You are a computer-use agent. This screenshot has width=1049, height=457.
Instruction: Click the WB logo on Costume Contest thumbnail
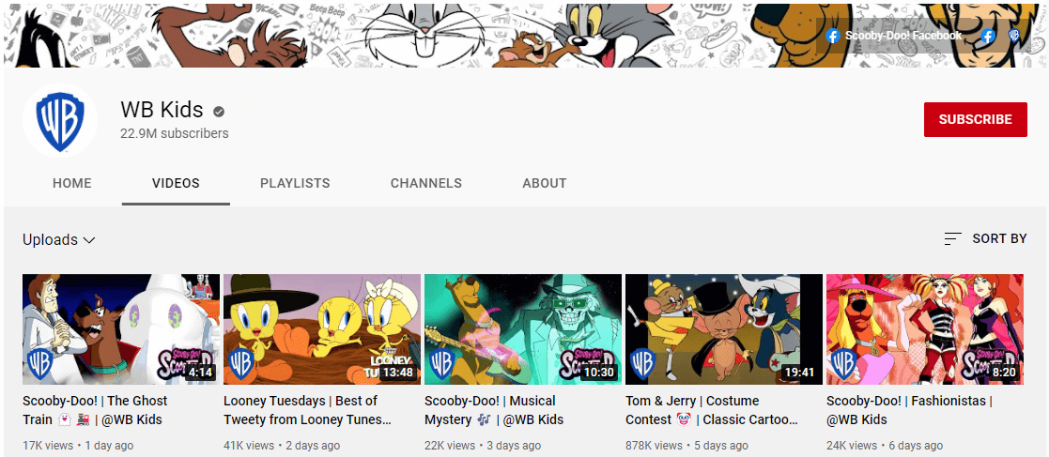tap(643, 363)
